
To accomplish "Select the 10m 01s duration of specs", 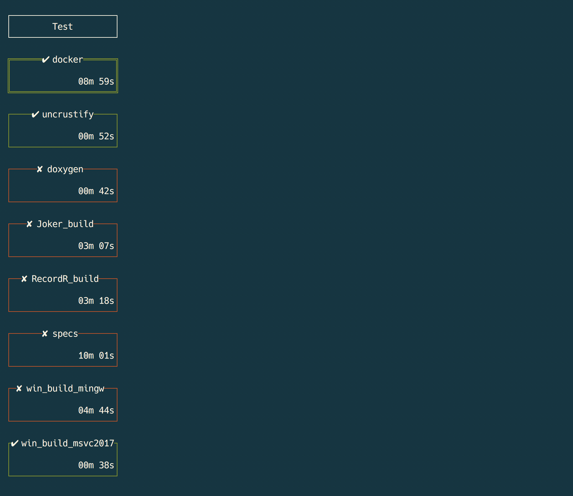I will pyautogui.click(x=96, y=355).
